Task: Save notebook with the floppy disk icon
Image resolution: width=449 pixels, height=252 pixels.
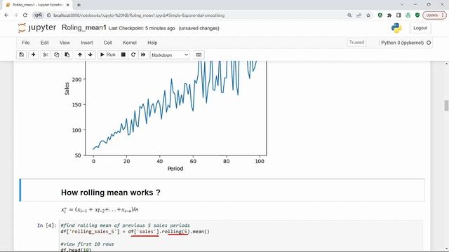Action: tap(22, 55)
